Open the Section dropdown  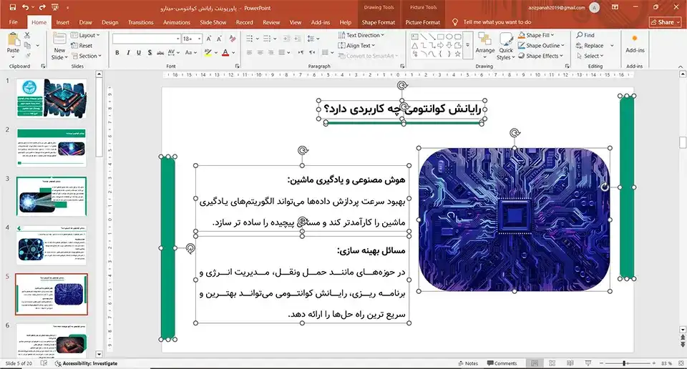pos(87,56)
